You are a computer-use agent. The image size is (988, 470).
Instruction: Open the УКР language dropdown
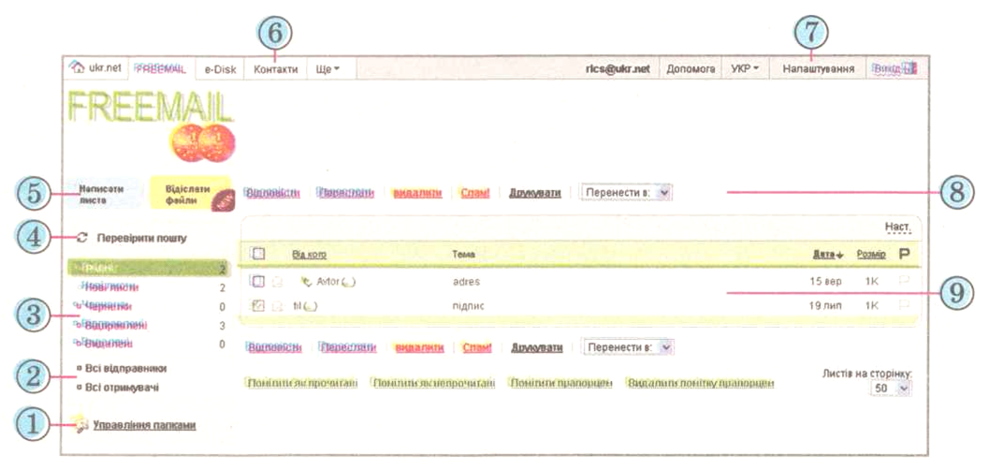click(746, 68)
